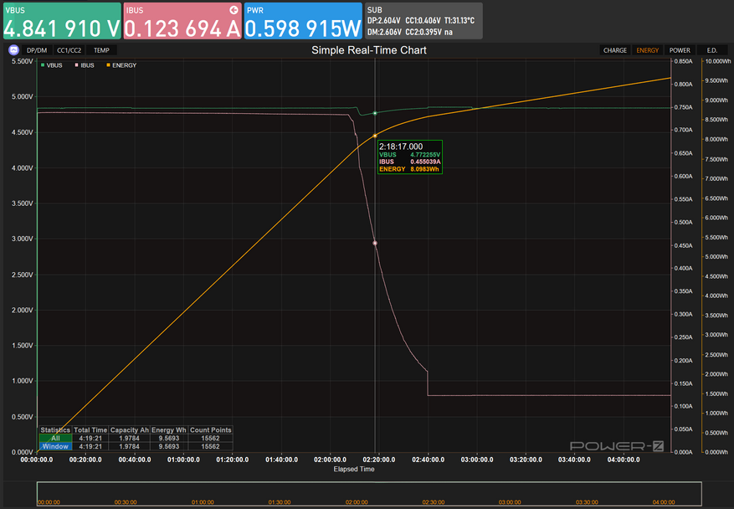Click the Window row in Statistics table
The width and height of the screenshot is (734, 509).
click(x=55, y=446)
